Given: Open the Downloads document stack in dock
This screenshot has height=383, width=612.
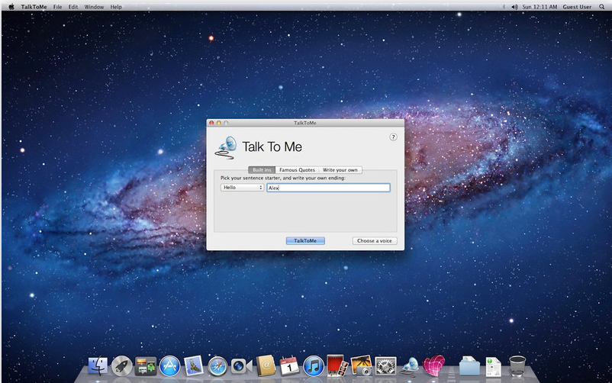Looking at the screenshot, I should (494, 367).
